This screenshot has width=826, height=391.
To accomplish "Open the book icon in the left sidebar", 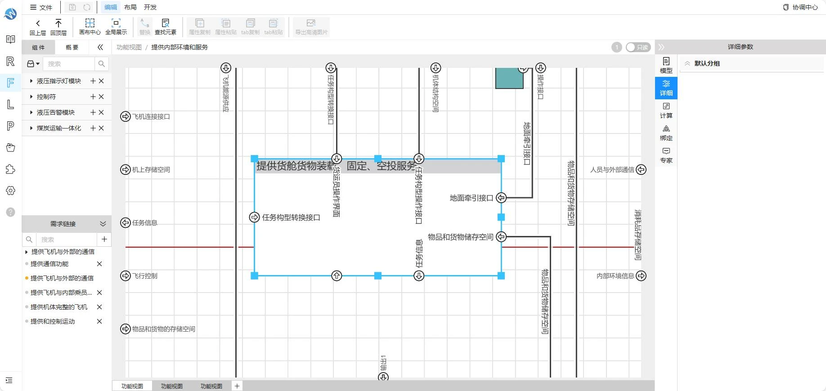I will pos(10,40).
